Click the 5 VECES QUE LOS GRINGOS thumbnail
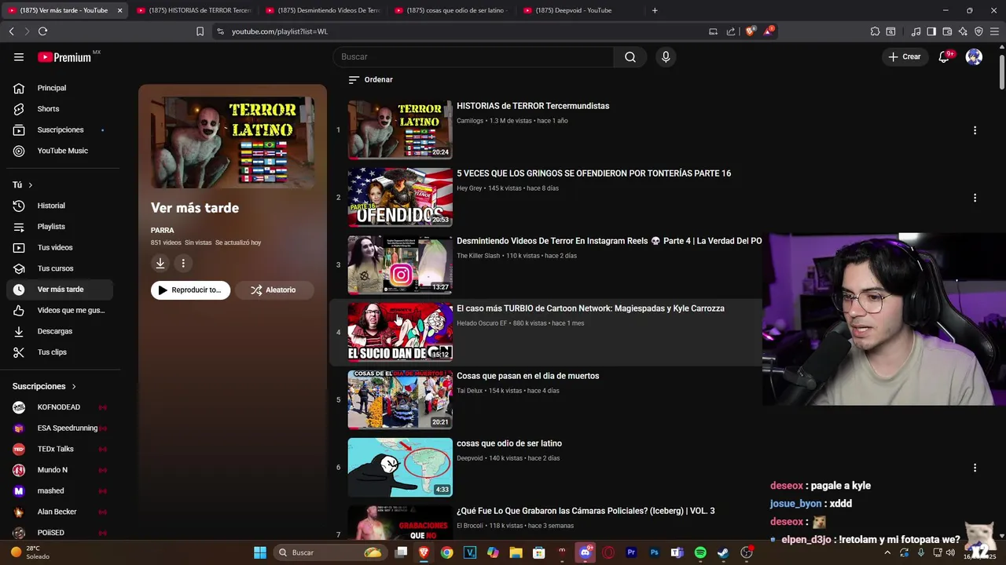 click(x=400, y=197)
